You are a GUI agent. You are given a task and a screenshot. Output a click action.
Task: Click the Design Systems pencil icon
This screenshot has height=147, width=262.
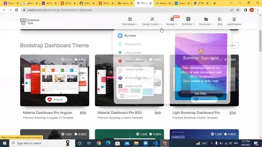[152, 19]
